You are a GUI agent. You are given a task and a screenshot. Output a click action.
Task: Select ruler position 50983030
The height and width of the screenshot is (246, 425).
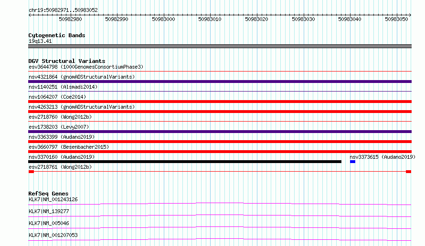pyautogui.click(x=303, y=19)
